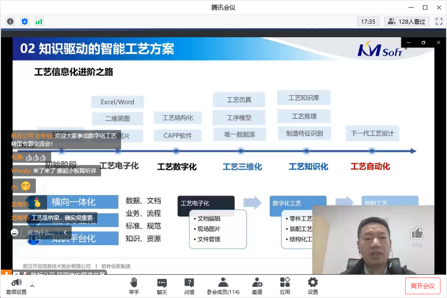The width and height of the screenshot is (447, 298).
Task: Click the red 离开会议 button
Action: [422, 285]
